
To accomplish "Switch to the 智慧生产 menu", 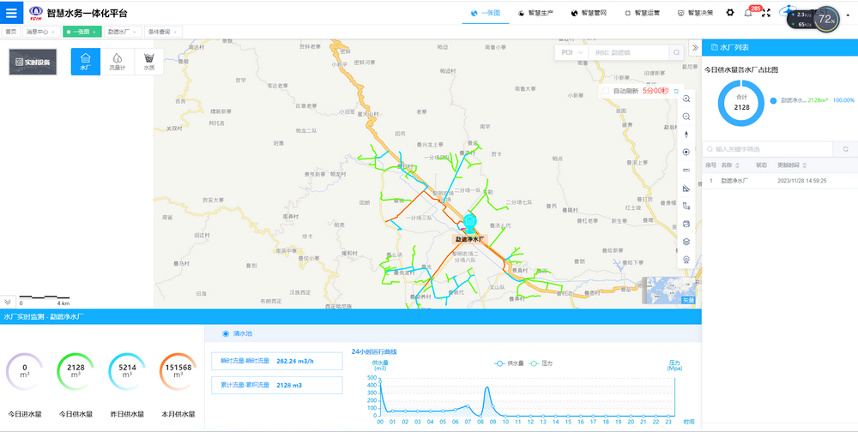I will pyautogui.click(x=539, y=13).
